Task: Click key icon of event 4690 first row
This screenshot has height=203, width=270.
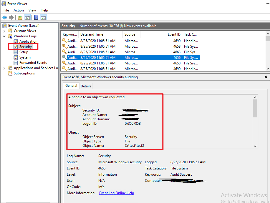Action: 64,41
